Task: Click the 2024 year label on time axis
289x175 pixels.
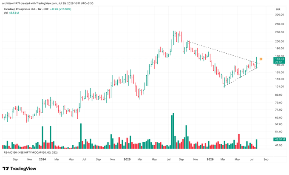Action: tap(42, 159)
